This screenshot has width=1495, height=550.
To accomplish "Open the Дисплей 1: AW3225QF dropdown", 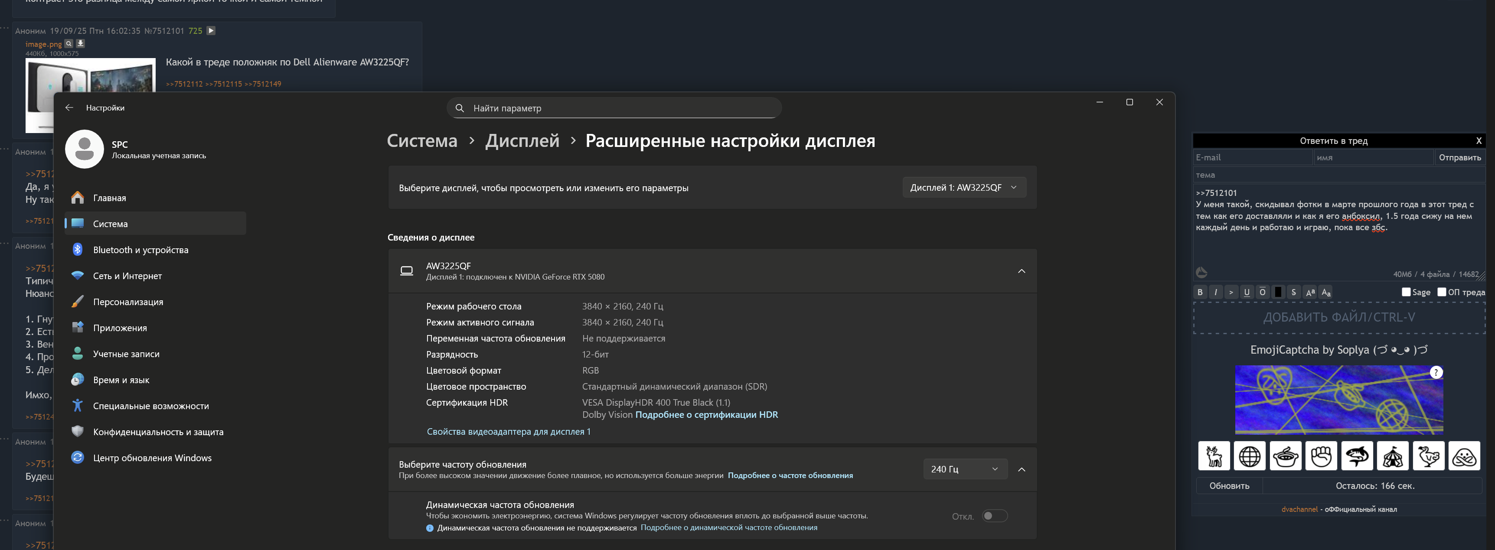I will pyautogui.click(x=963, y=187).
